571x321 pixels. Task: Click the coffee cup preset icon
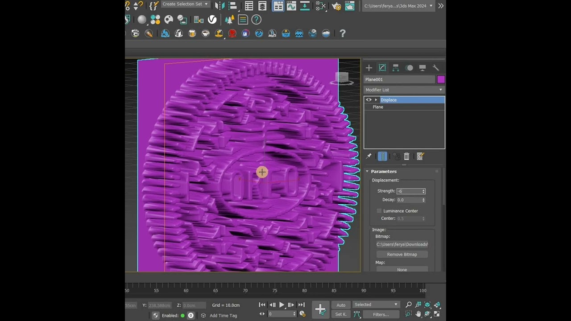(206, 33)
